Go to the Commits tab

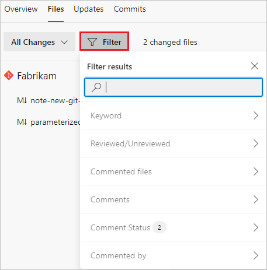tap(130, 9)
